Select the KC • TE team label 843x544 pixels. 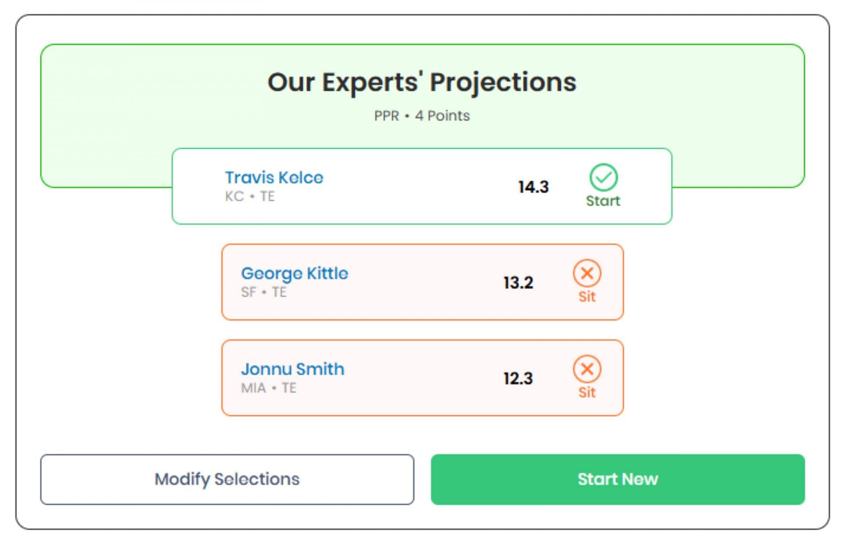pos(250,196)
